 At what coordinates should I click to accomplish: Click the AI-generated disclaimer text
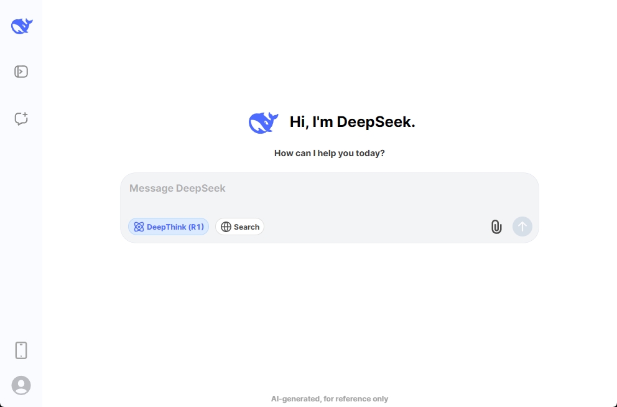click(329, 398)
